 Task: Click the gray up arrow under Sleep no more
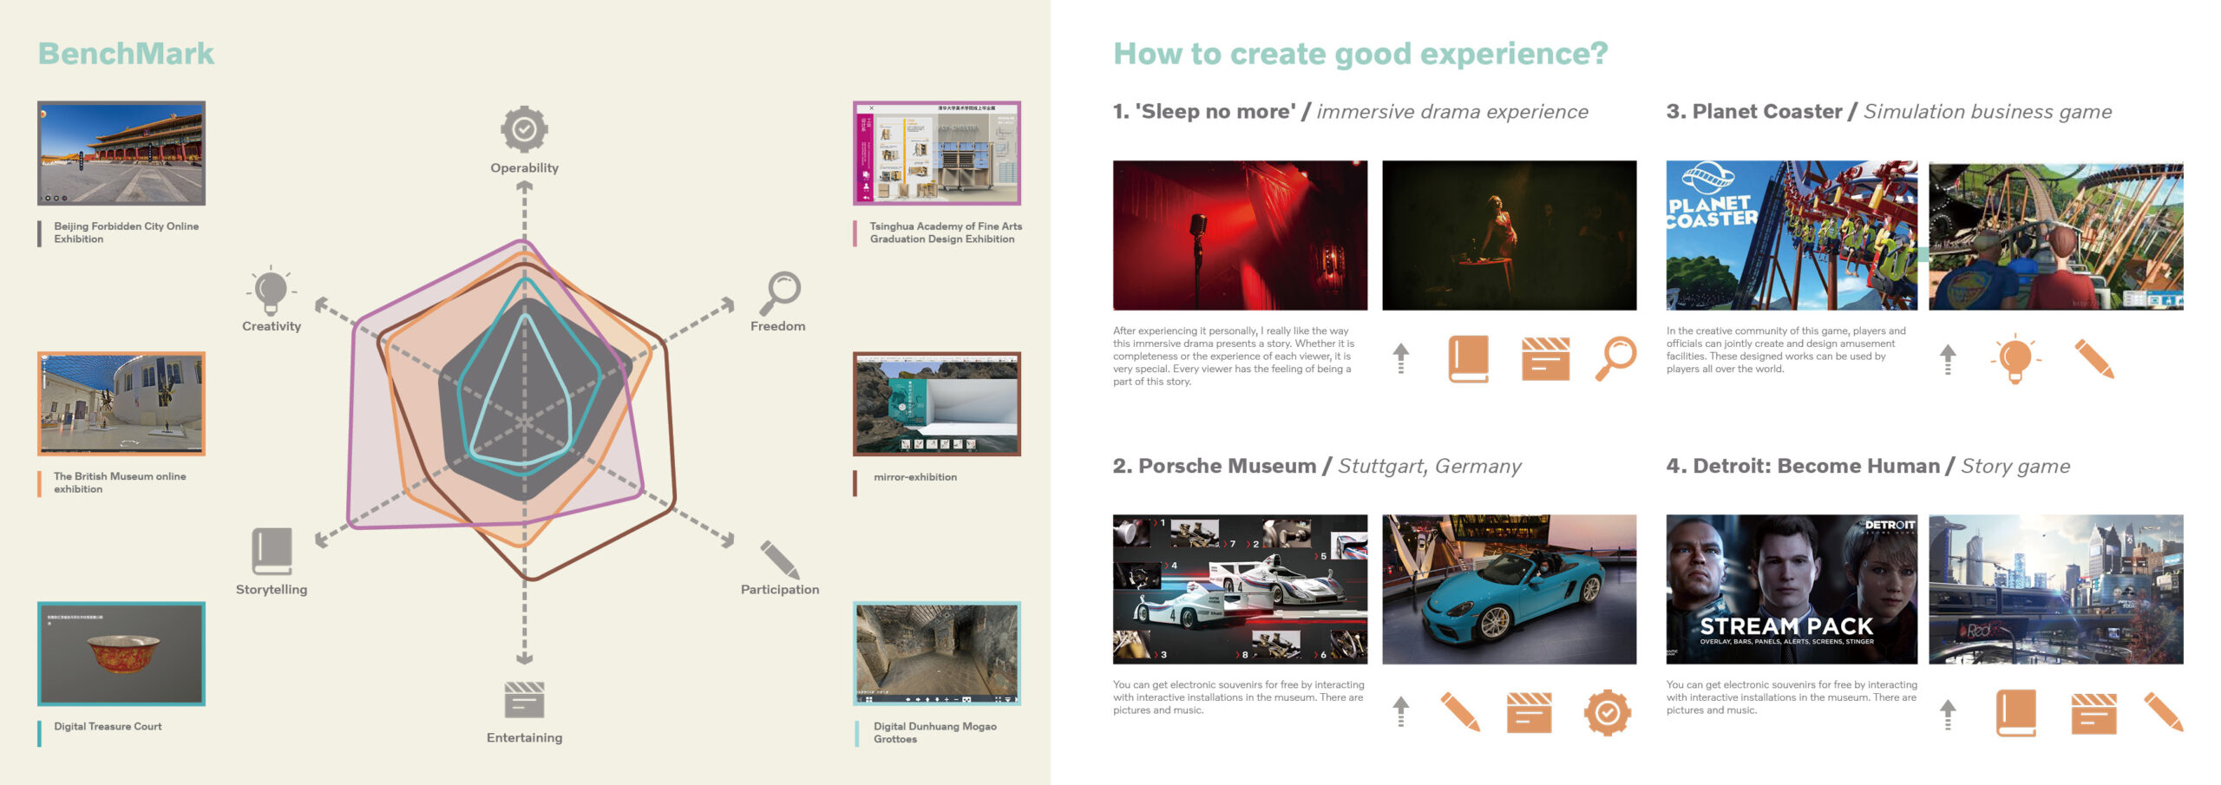coord(1400,358)
